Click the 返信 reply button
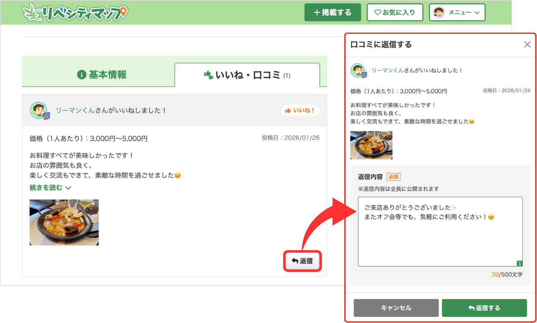 (302, 261)
